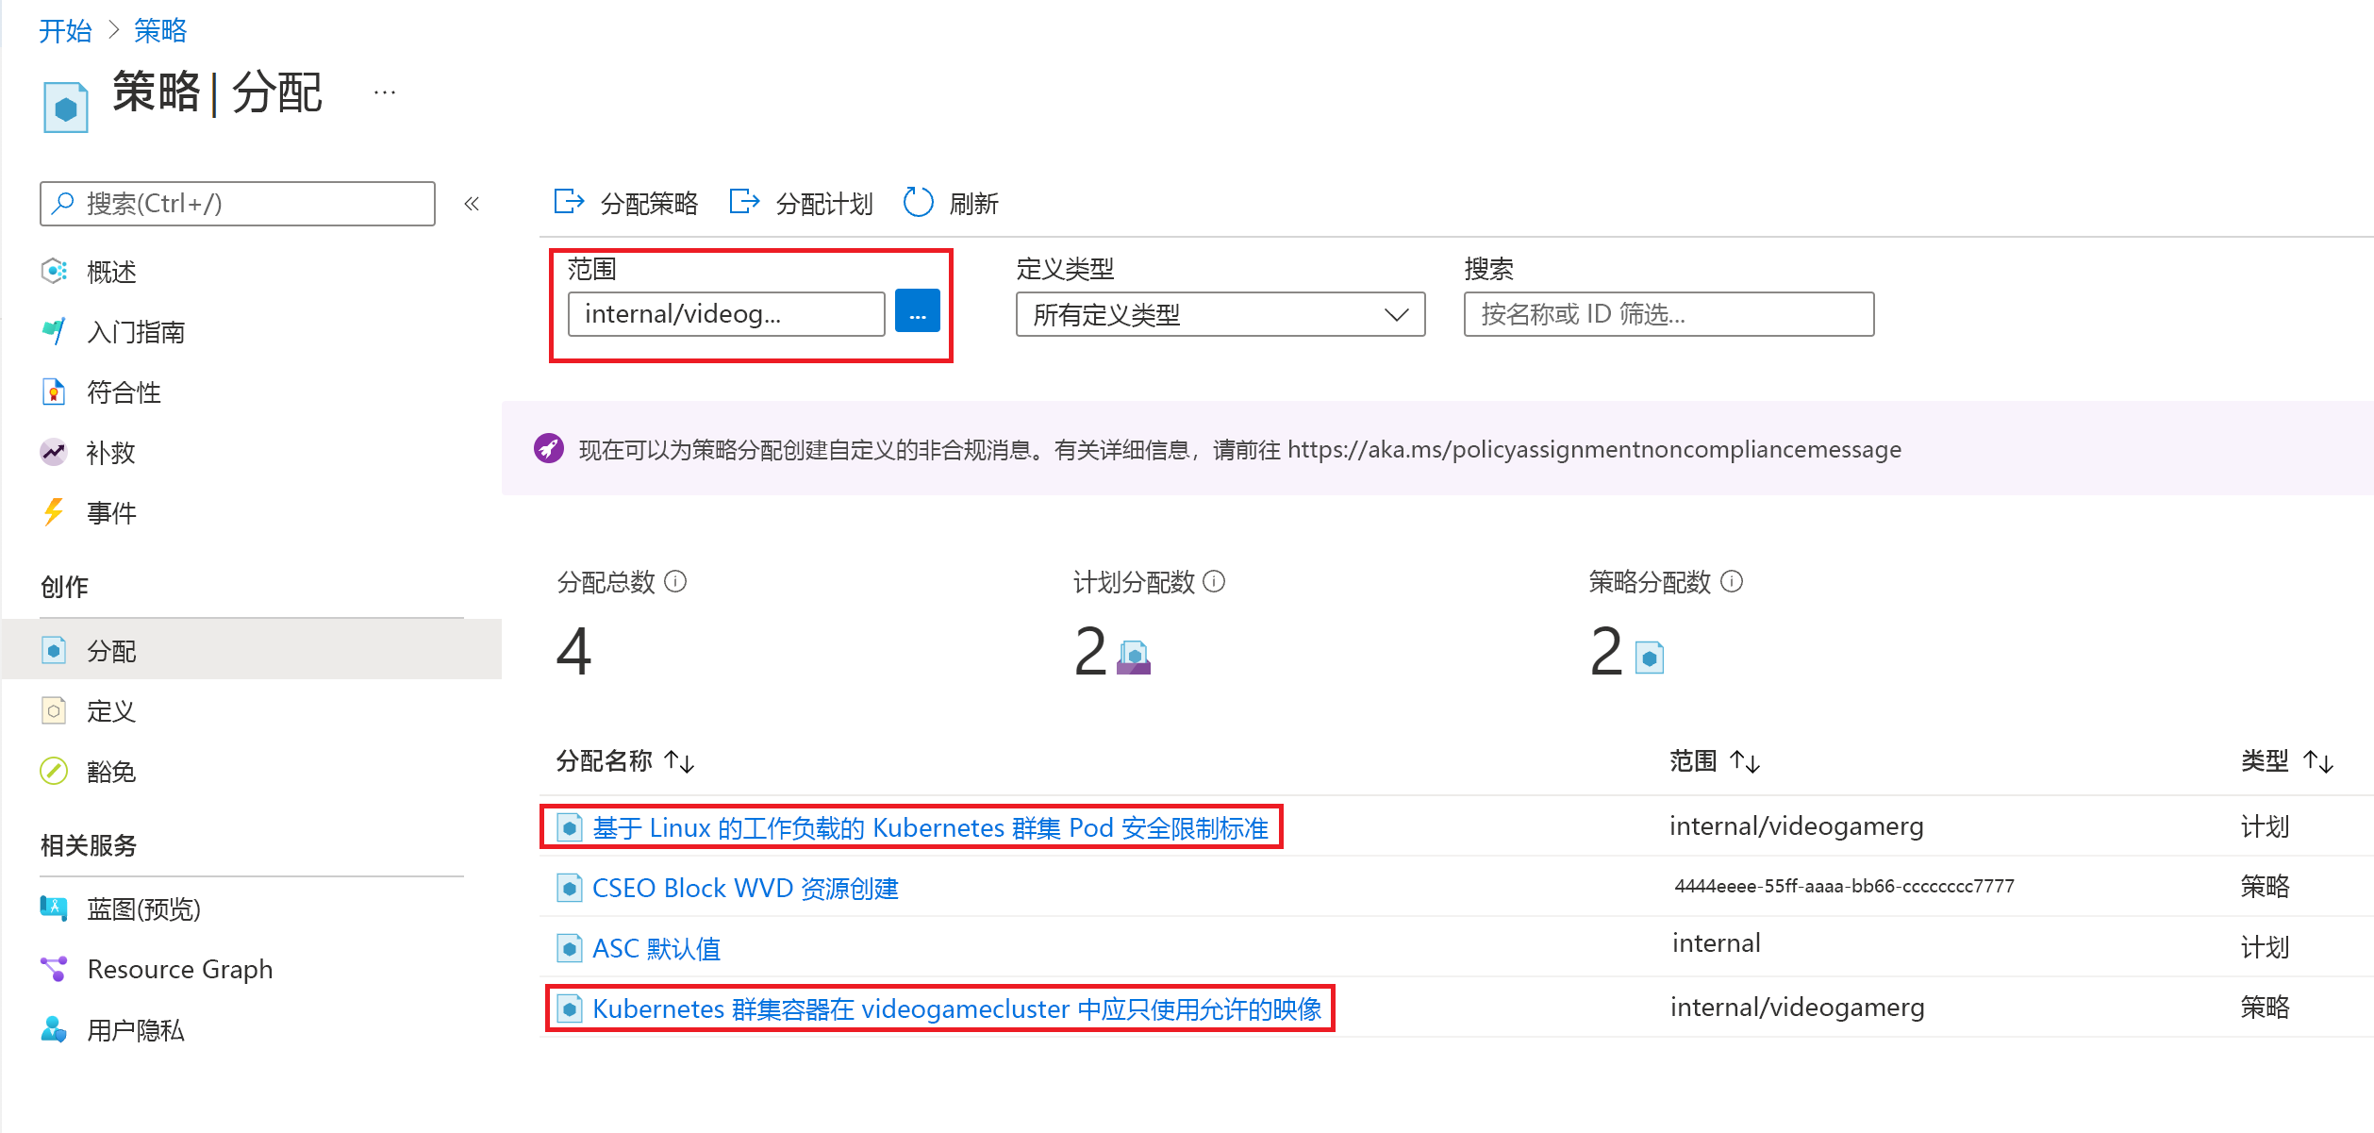Focus the 按名称或 ID 筛选 search field
The height and width of the screenshot is (1133, 2374).
point(1668,314)
